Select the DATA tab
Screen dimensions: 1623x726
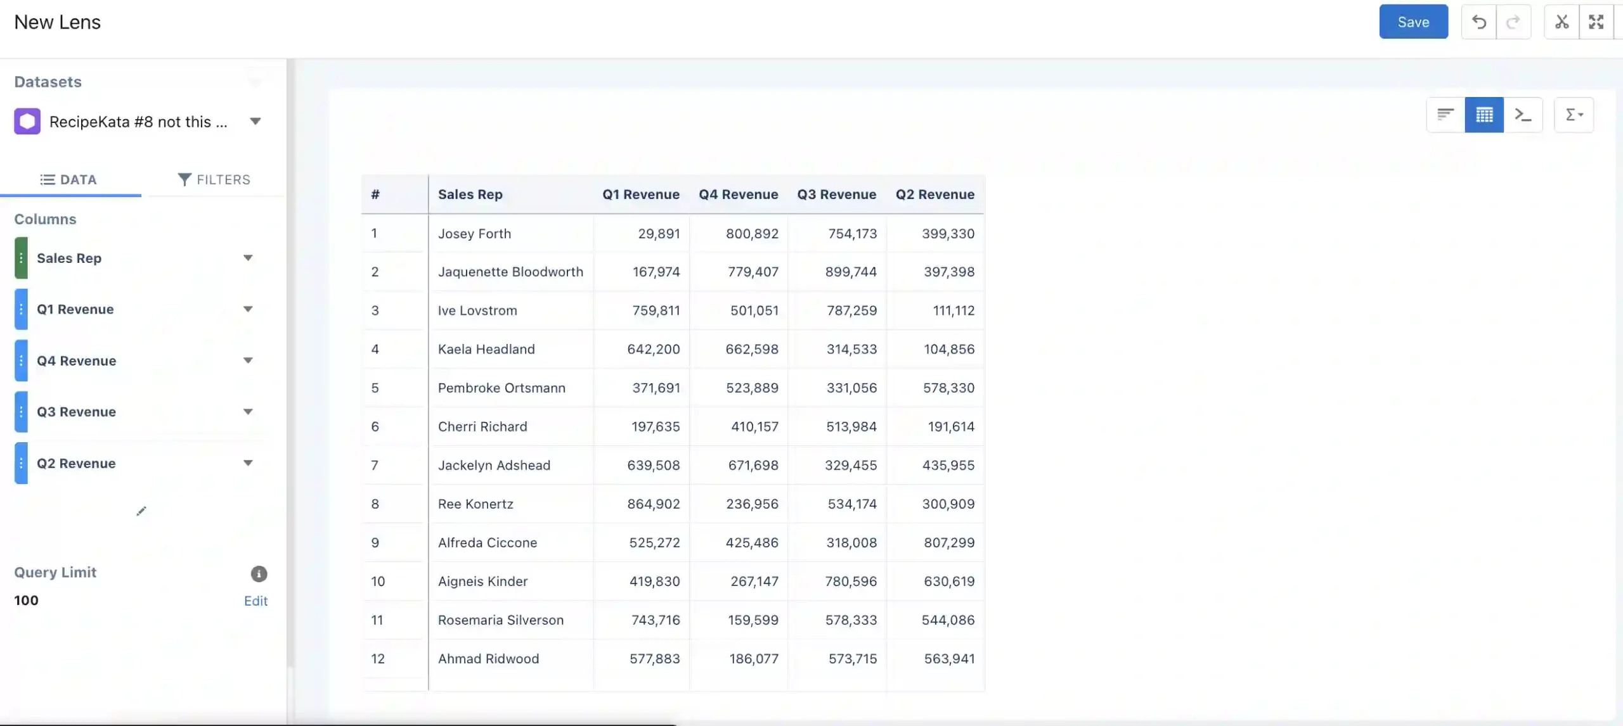point(68,180)
